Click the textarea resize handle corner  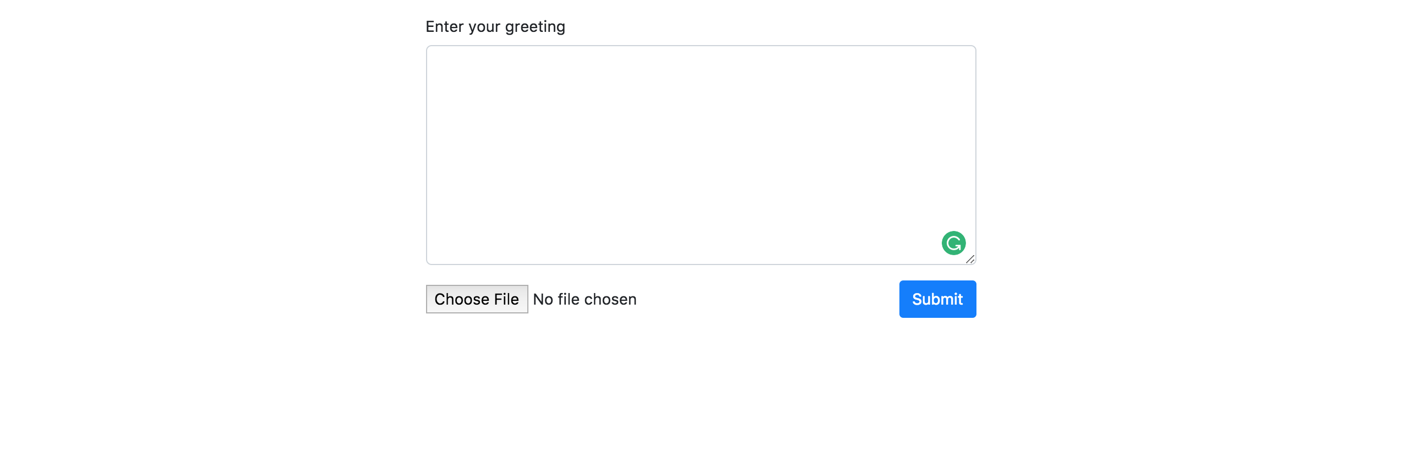point(970,259)
